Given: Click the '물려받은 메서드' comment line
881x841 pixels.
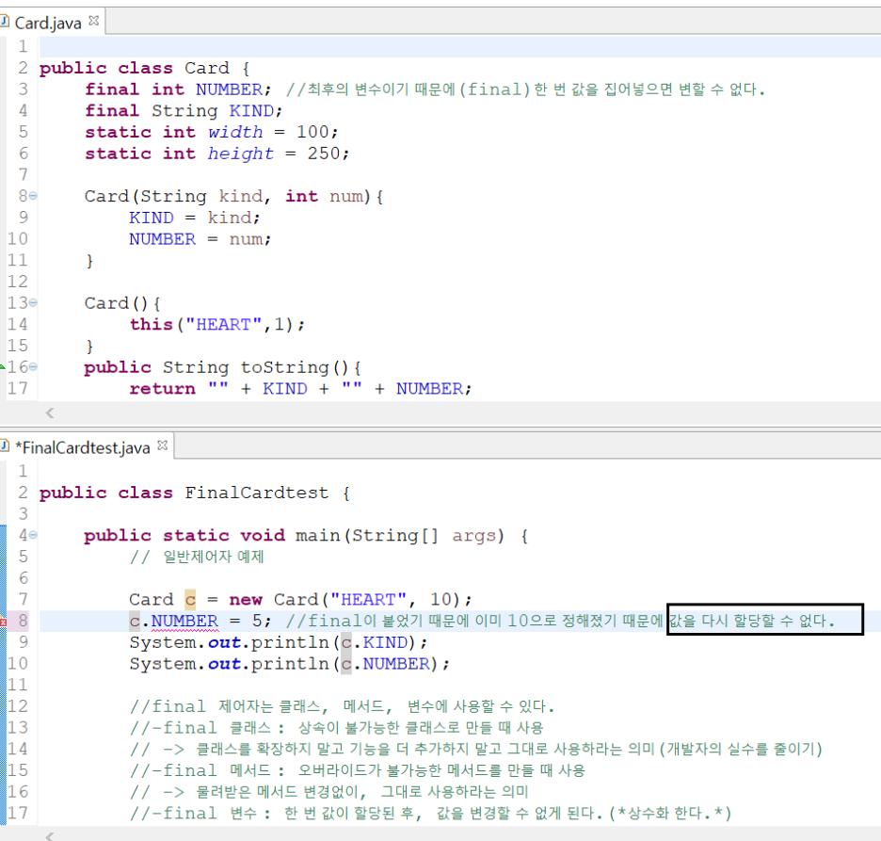Looking at the screenshot, I should click(x=329, y=792).
